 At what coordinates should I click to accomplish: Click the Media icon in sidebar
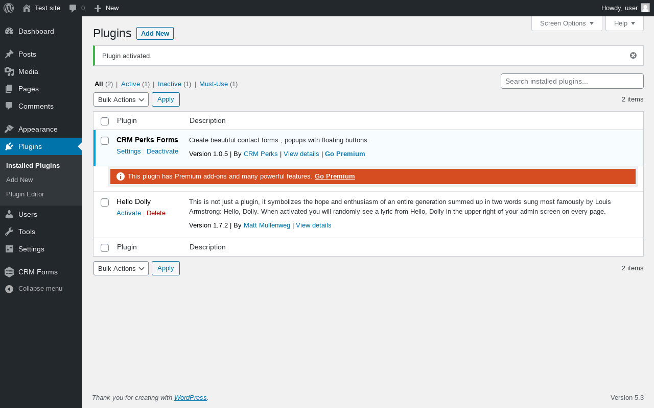pyautogui.click(x=9, y=71)
